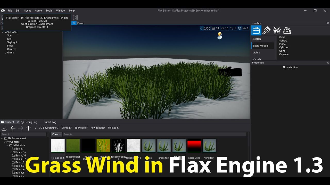
Task: Switch to the Game tab
Action: point(81,23)
